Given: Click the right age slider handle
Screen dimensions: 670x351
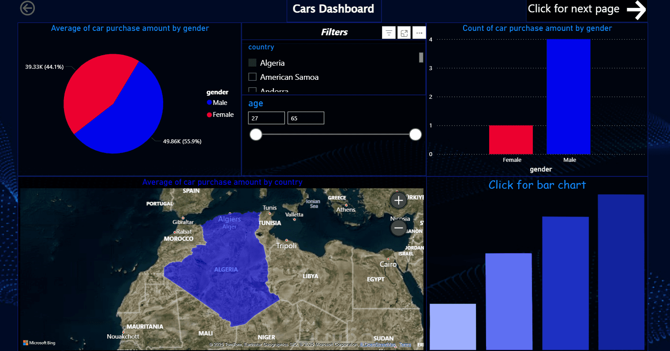Looking at the screenshot, I should [415, 134].
